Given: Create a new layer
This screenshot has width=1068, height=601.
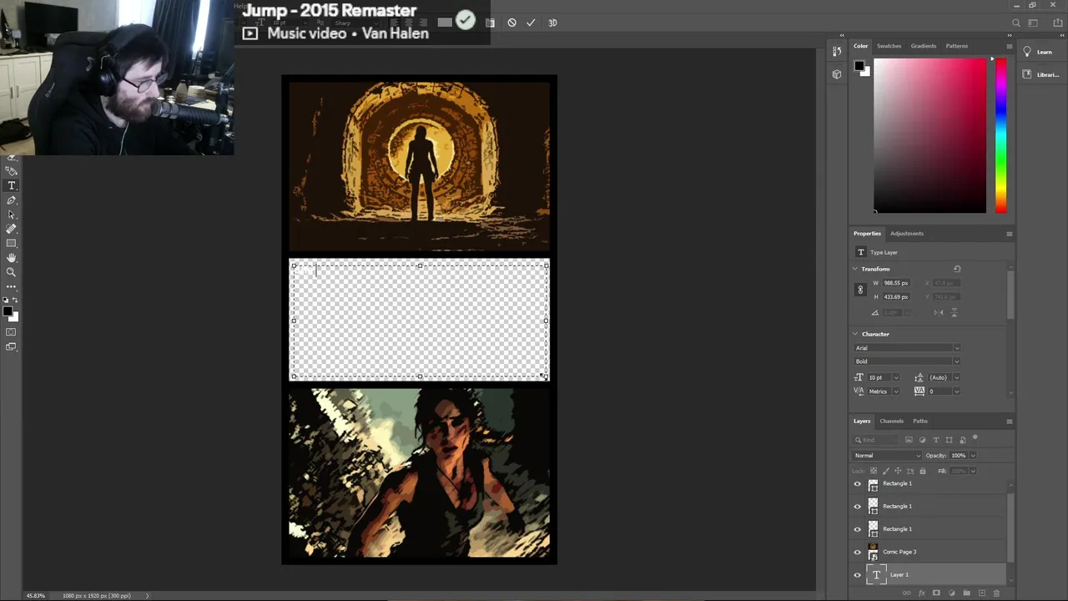Looking at the screenshot, I should pos(981,593).
